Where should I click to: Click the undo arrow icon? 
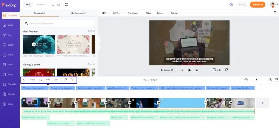click(53, 5)
